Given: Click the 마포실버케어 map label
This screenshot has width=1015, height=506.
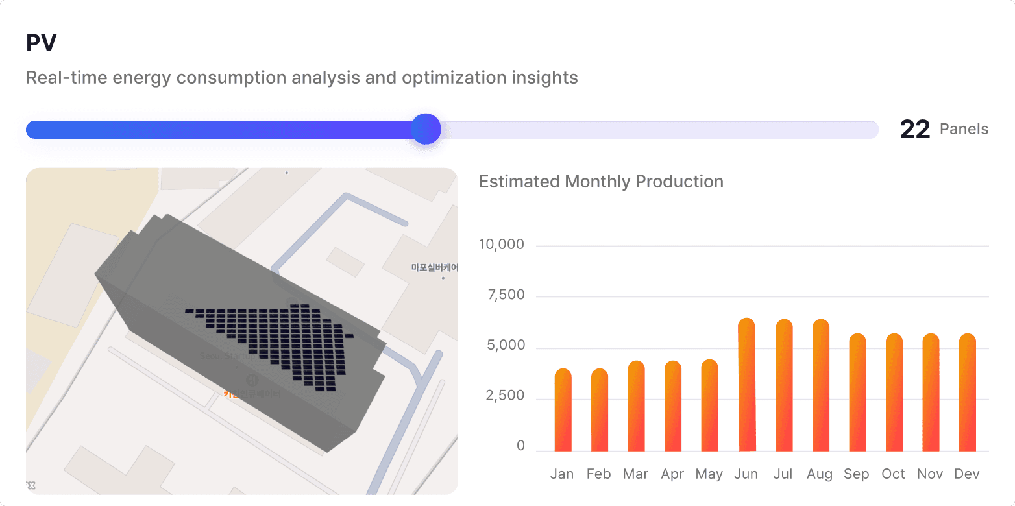Looking at the screenshot, I should [x=434, y=267].
